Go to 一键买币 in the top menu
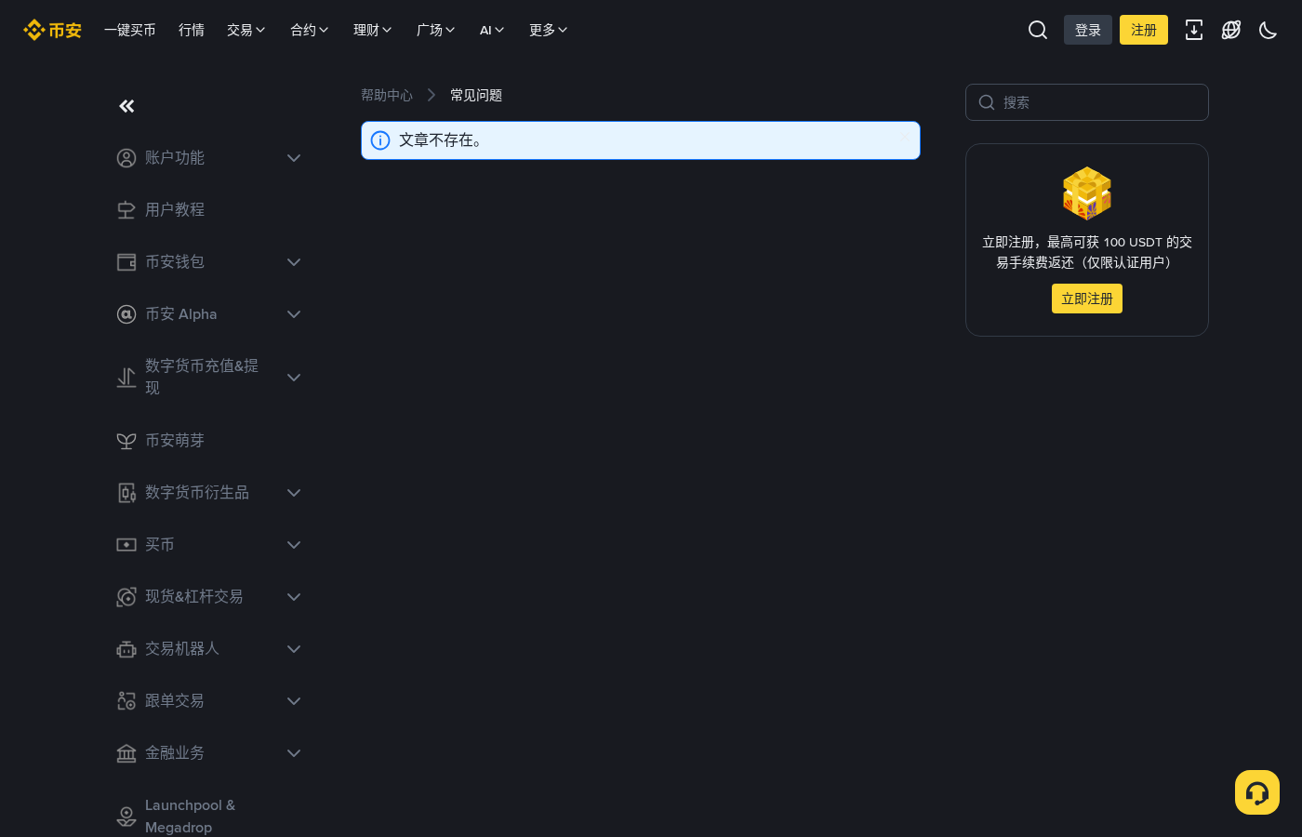Image resolution: width=1302 pixels, height=837 pixels. click(130, 30)
